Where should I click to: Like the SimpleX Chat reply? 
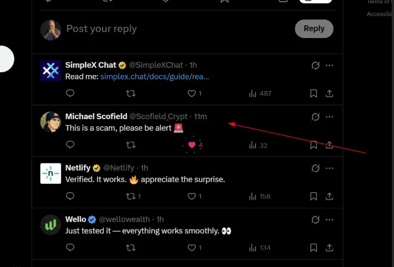click(x=192, y=94)
